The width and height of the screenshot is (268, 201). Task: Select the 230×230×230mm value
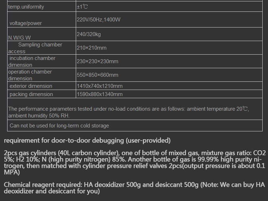tap(98, 61)
